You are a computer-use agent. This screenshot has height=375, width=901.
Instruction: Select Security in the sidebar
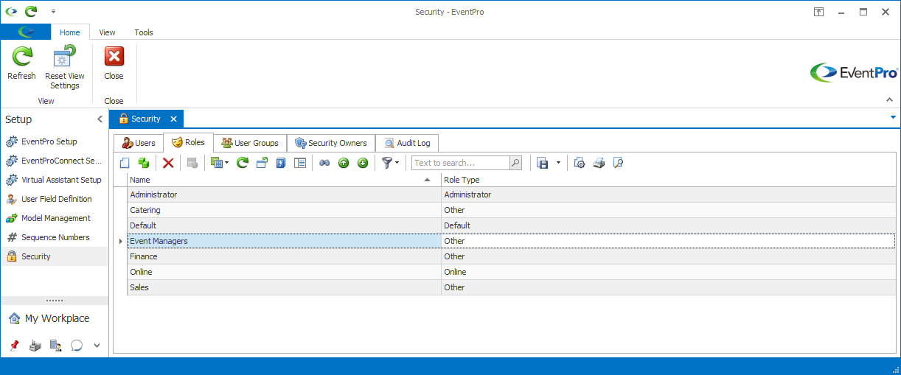[55, 256]
